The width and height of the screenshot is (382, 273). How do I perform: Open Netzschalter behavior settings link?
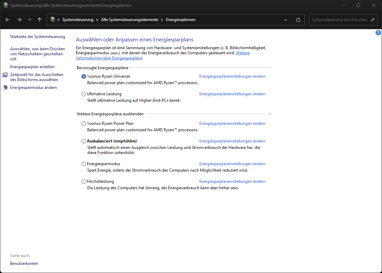[x=37, y=54]
